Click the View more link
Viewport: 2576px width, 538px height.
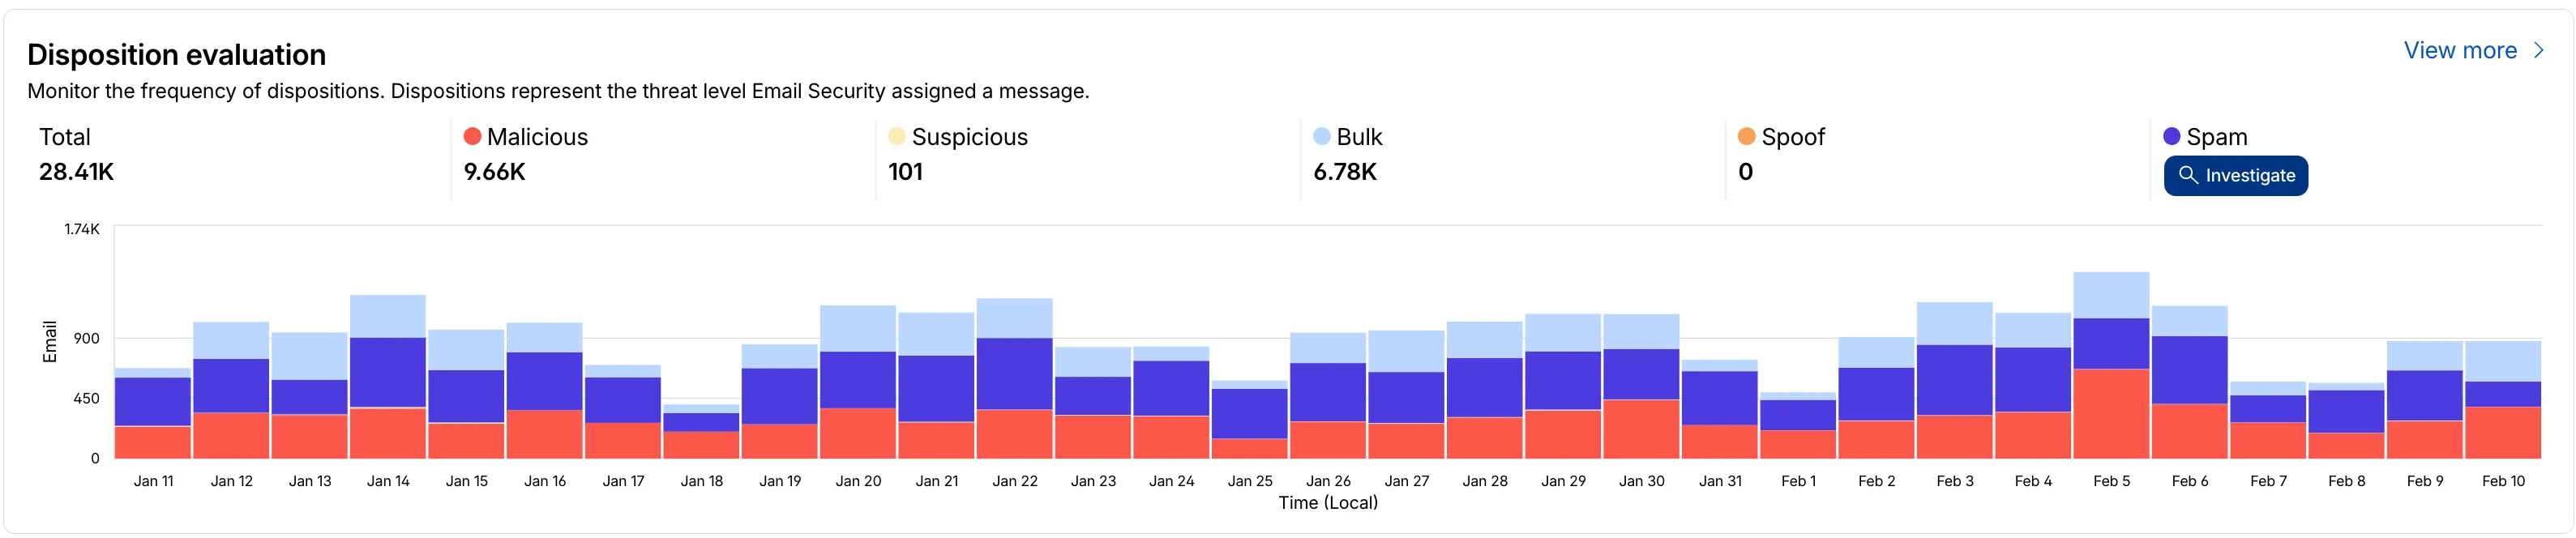tap(2459, 51)
